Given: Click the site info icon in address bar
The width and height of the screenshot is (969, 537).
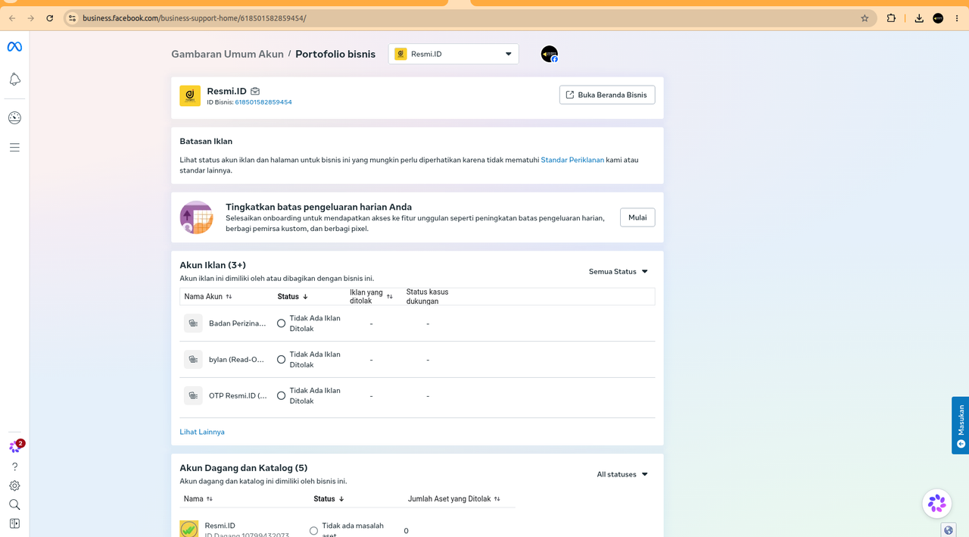Looking at the screenshot, I should 72,18.
